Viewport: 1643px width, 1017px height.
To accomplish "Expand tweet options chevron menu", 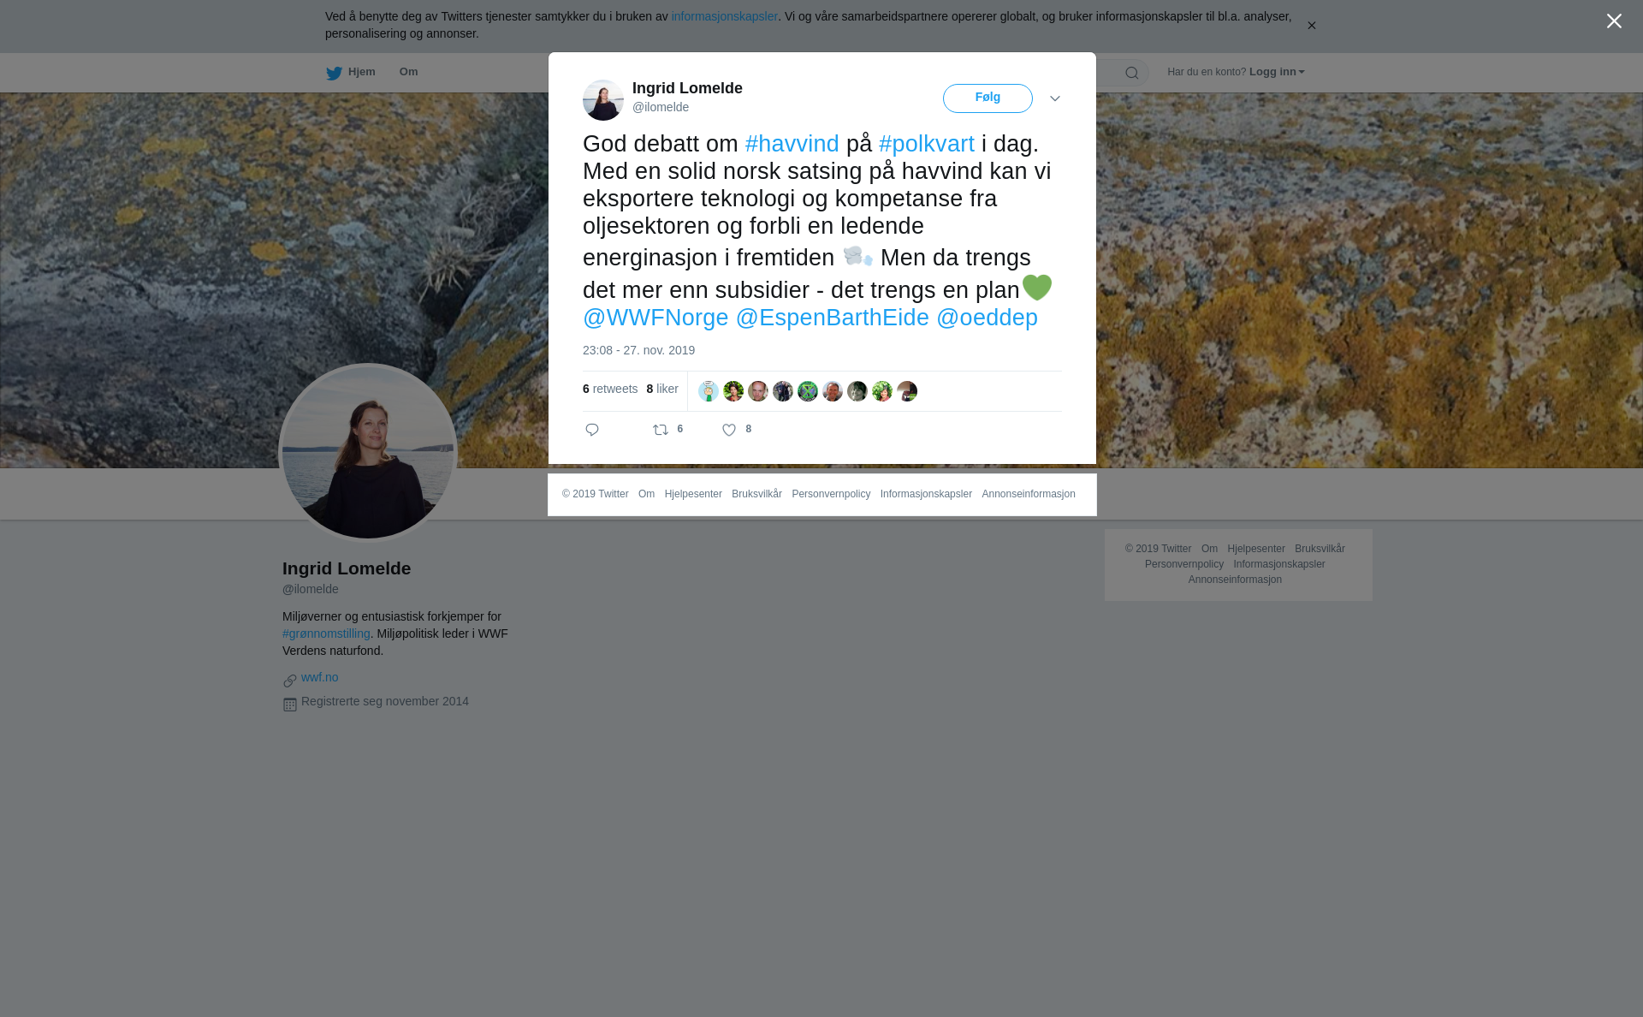I will click(1055, 98).
